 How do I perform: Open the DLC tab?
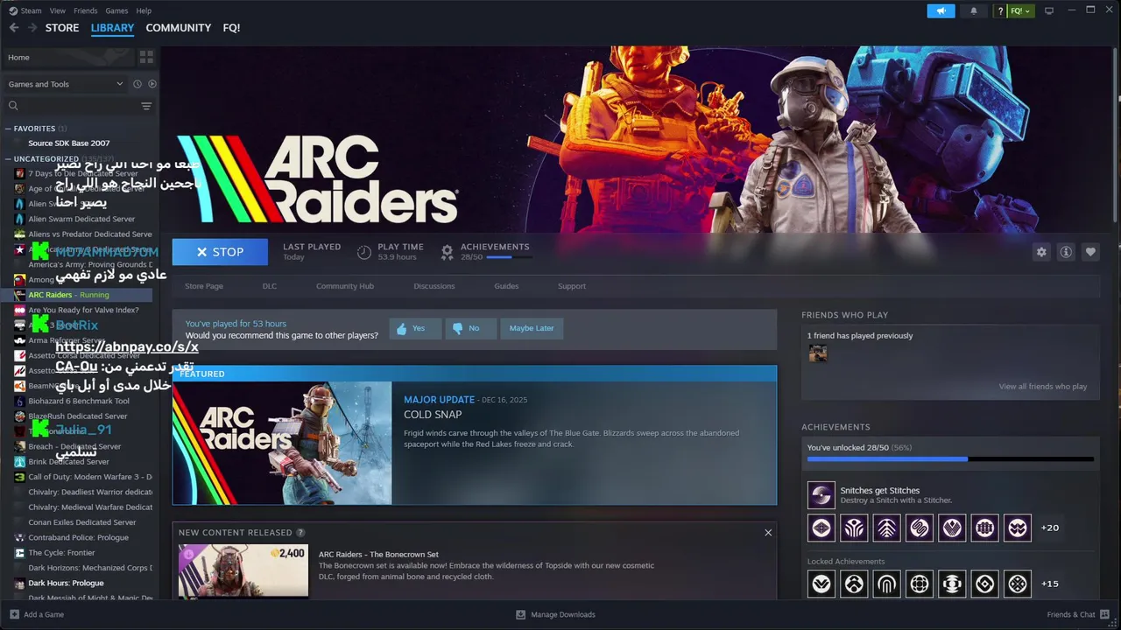coord(270,286)
